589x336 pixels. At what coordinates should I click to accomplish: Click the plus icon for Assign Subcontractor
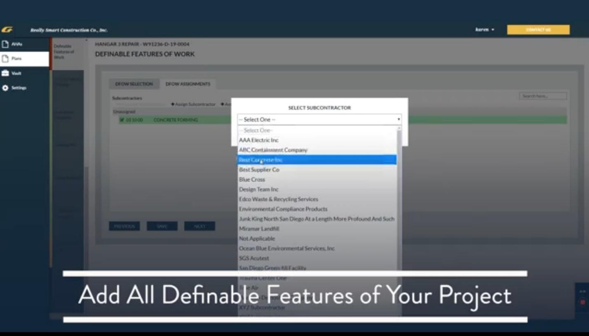[x=173, y=105]
